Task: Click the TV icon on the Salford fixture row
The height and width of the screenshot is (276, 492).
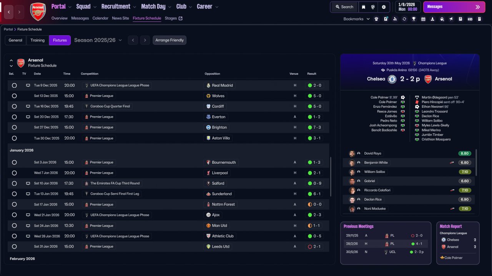Action: click(x=28, y=184)
